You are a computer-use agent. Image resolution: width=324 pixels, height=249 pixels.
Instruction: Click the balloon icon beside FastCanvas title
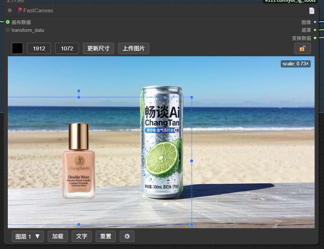tap(19, 10)
